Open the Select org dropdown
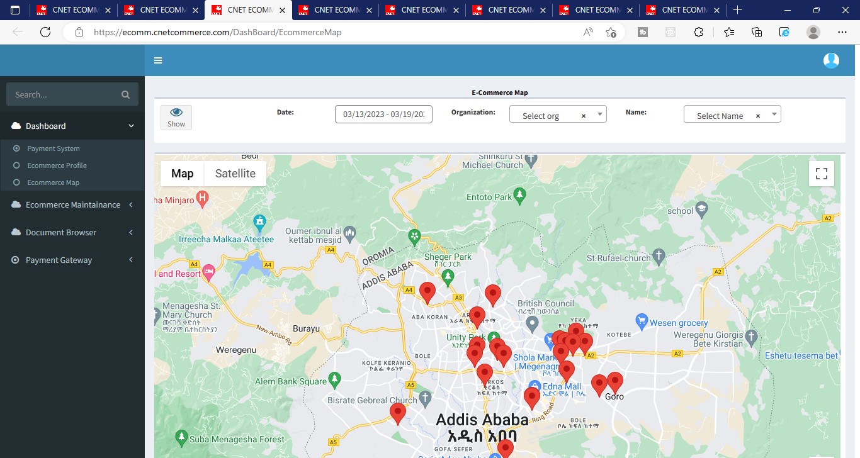This screenshot has width=860, height=458. point(558,114)
